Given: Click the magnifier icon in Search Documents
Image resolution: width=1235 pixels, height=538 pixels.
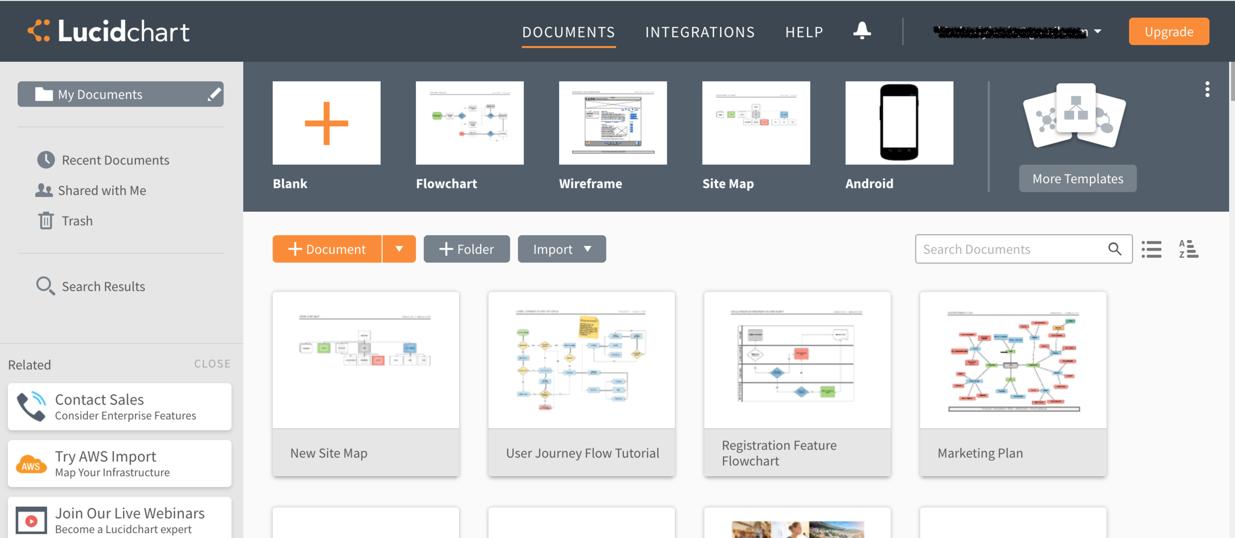Looking at the screenshot, I should pyautogui.click(x=1114, y=249).
